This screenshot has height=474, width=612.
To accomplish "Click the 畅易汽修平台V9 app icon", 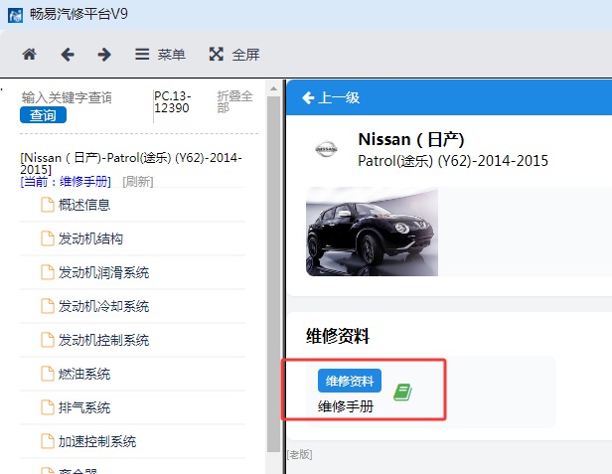I will (x=15, y=15).
